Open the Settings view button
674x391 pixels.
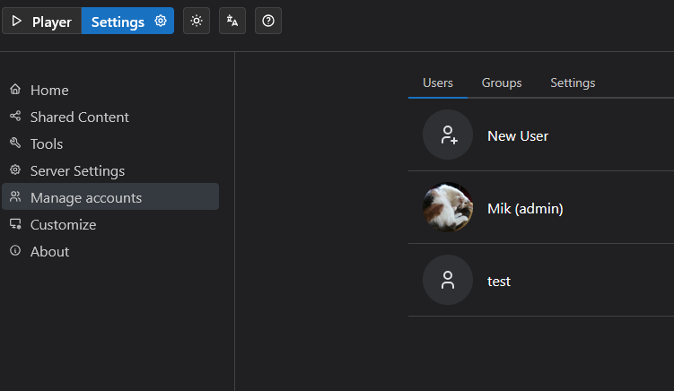pos(127,21)
